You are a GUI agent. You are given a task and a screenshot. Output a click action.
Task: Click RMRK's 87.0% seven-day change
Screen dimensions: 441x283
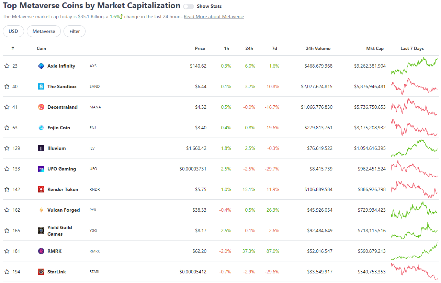click(x=273, y=251)
